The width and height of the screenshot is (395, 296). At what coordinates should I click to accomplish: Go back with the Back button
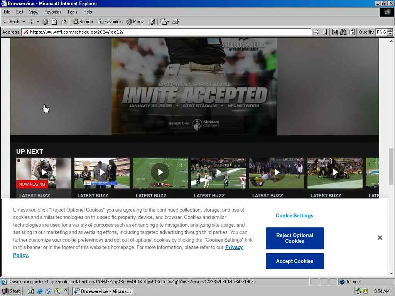pyautogui.click(x=11, y=22)
